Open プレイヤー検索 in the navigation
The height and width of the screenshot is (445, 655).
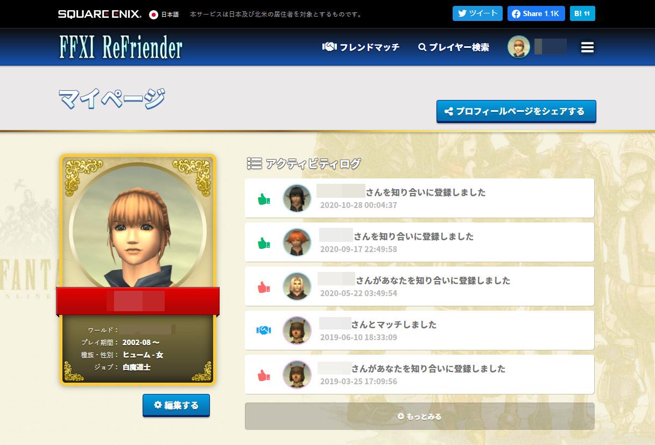[454, 47]
